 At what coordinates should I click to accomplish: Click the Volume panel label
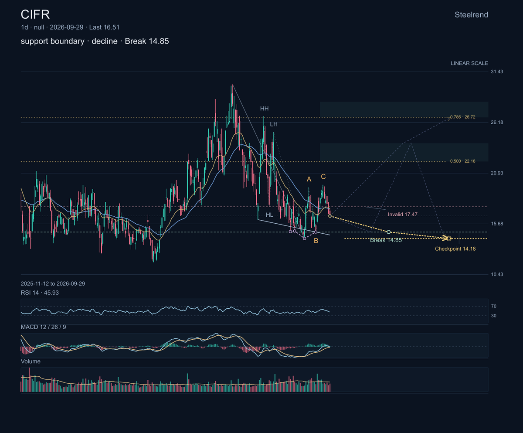click(x=31, y=361)
